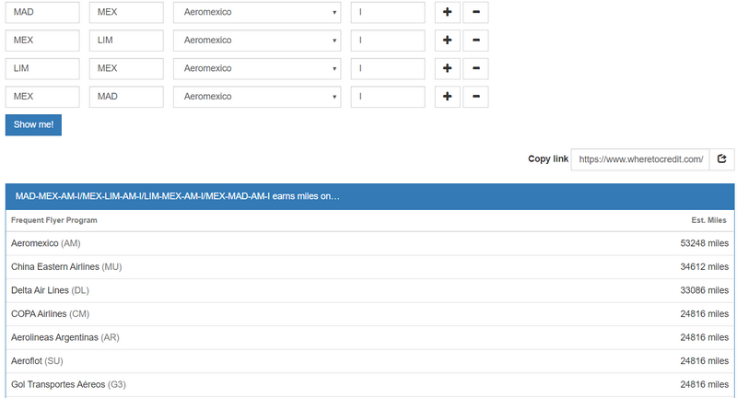This screenshot has width=737, height=398.
Task: Select the COPA Airlines (CM) row
Action: 370,314
